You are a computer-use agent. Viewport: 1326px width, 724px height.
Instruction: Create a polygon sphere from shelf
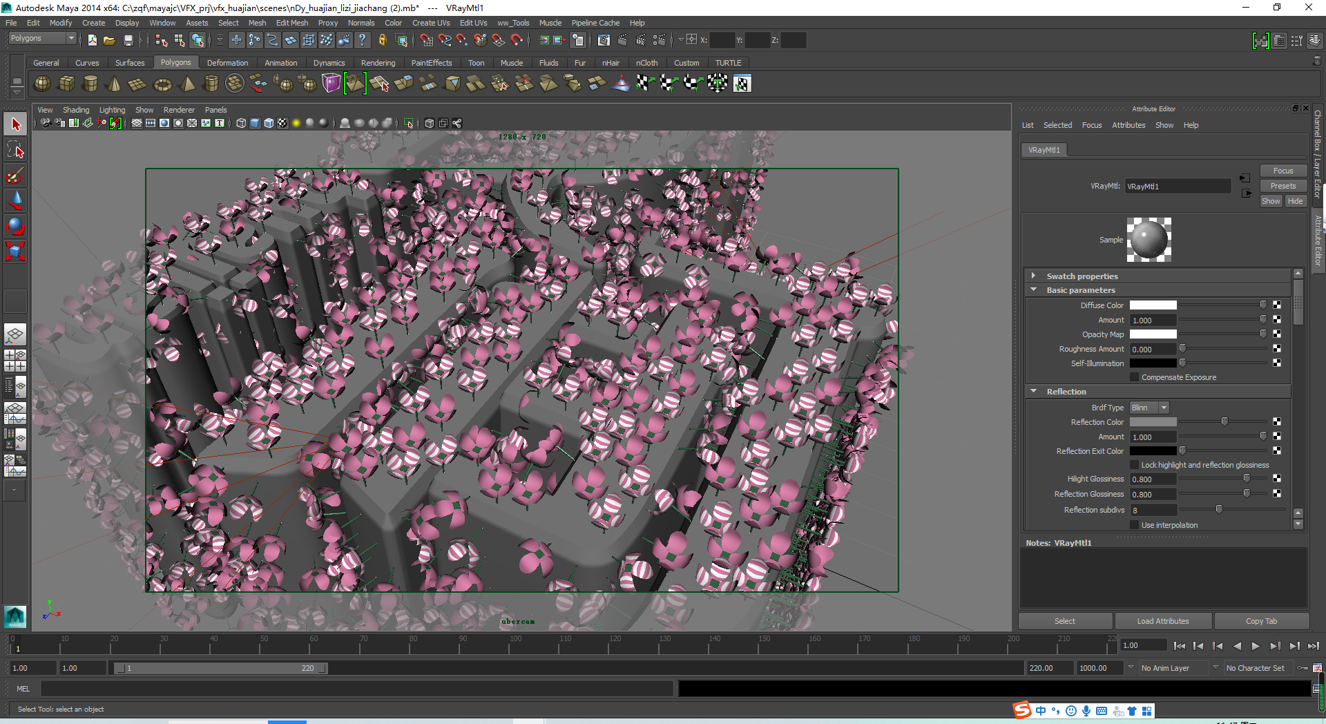click(42, 84)
